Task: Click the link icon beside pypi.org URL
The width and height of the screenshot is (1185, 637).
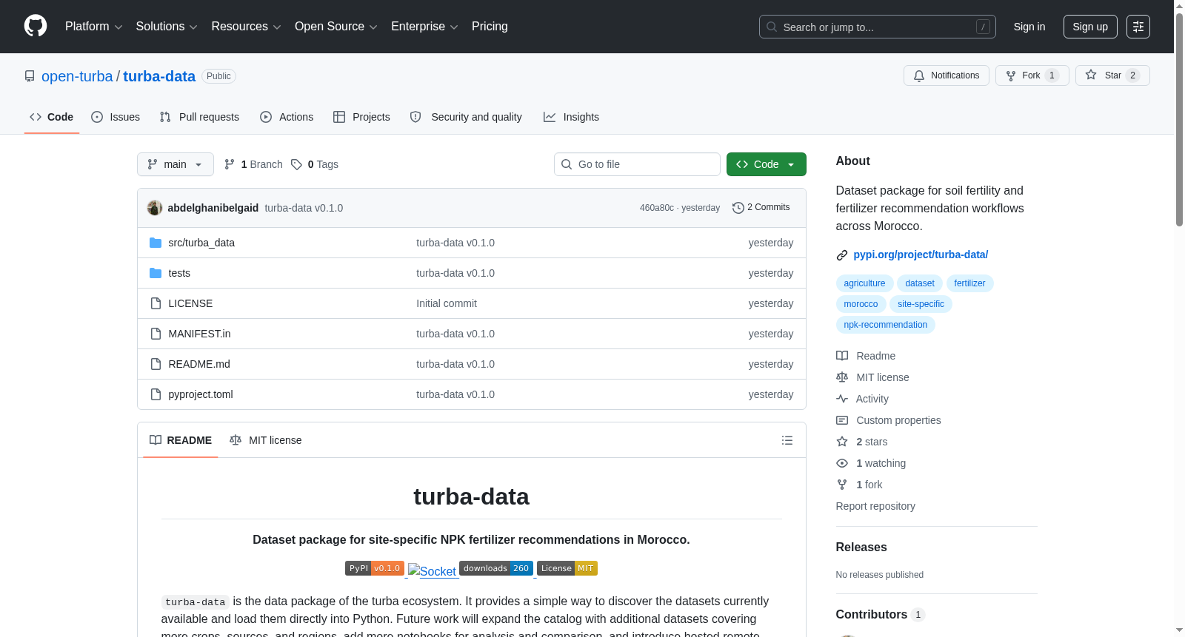Action: tap(842, 255)
